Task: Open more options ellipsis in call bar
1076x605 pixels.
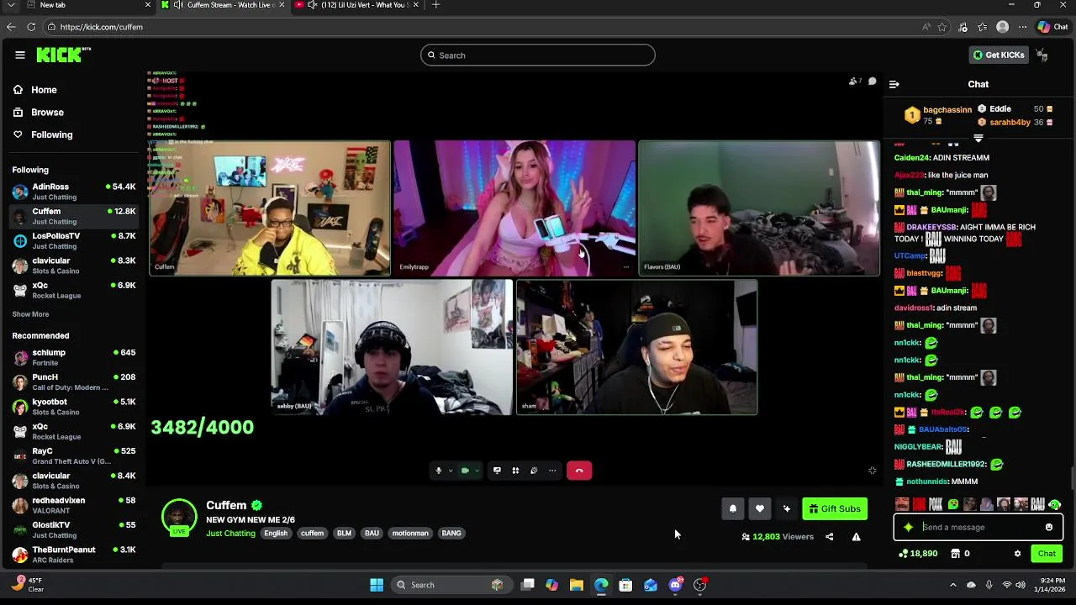Action: click(x=552, y=471)
